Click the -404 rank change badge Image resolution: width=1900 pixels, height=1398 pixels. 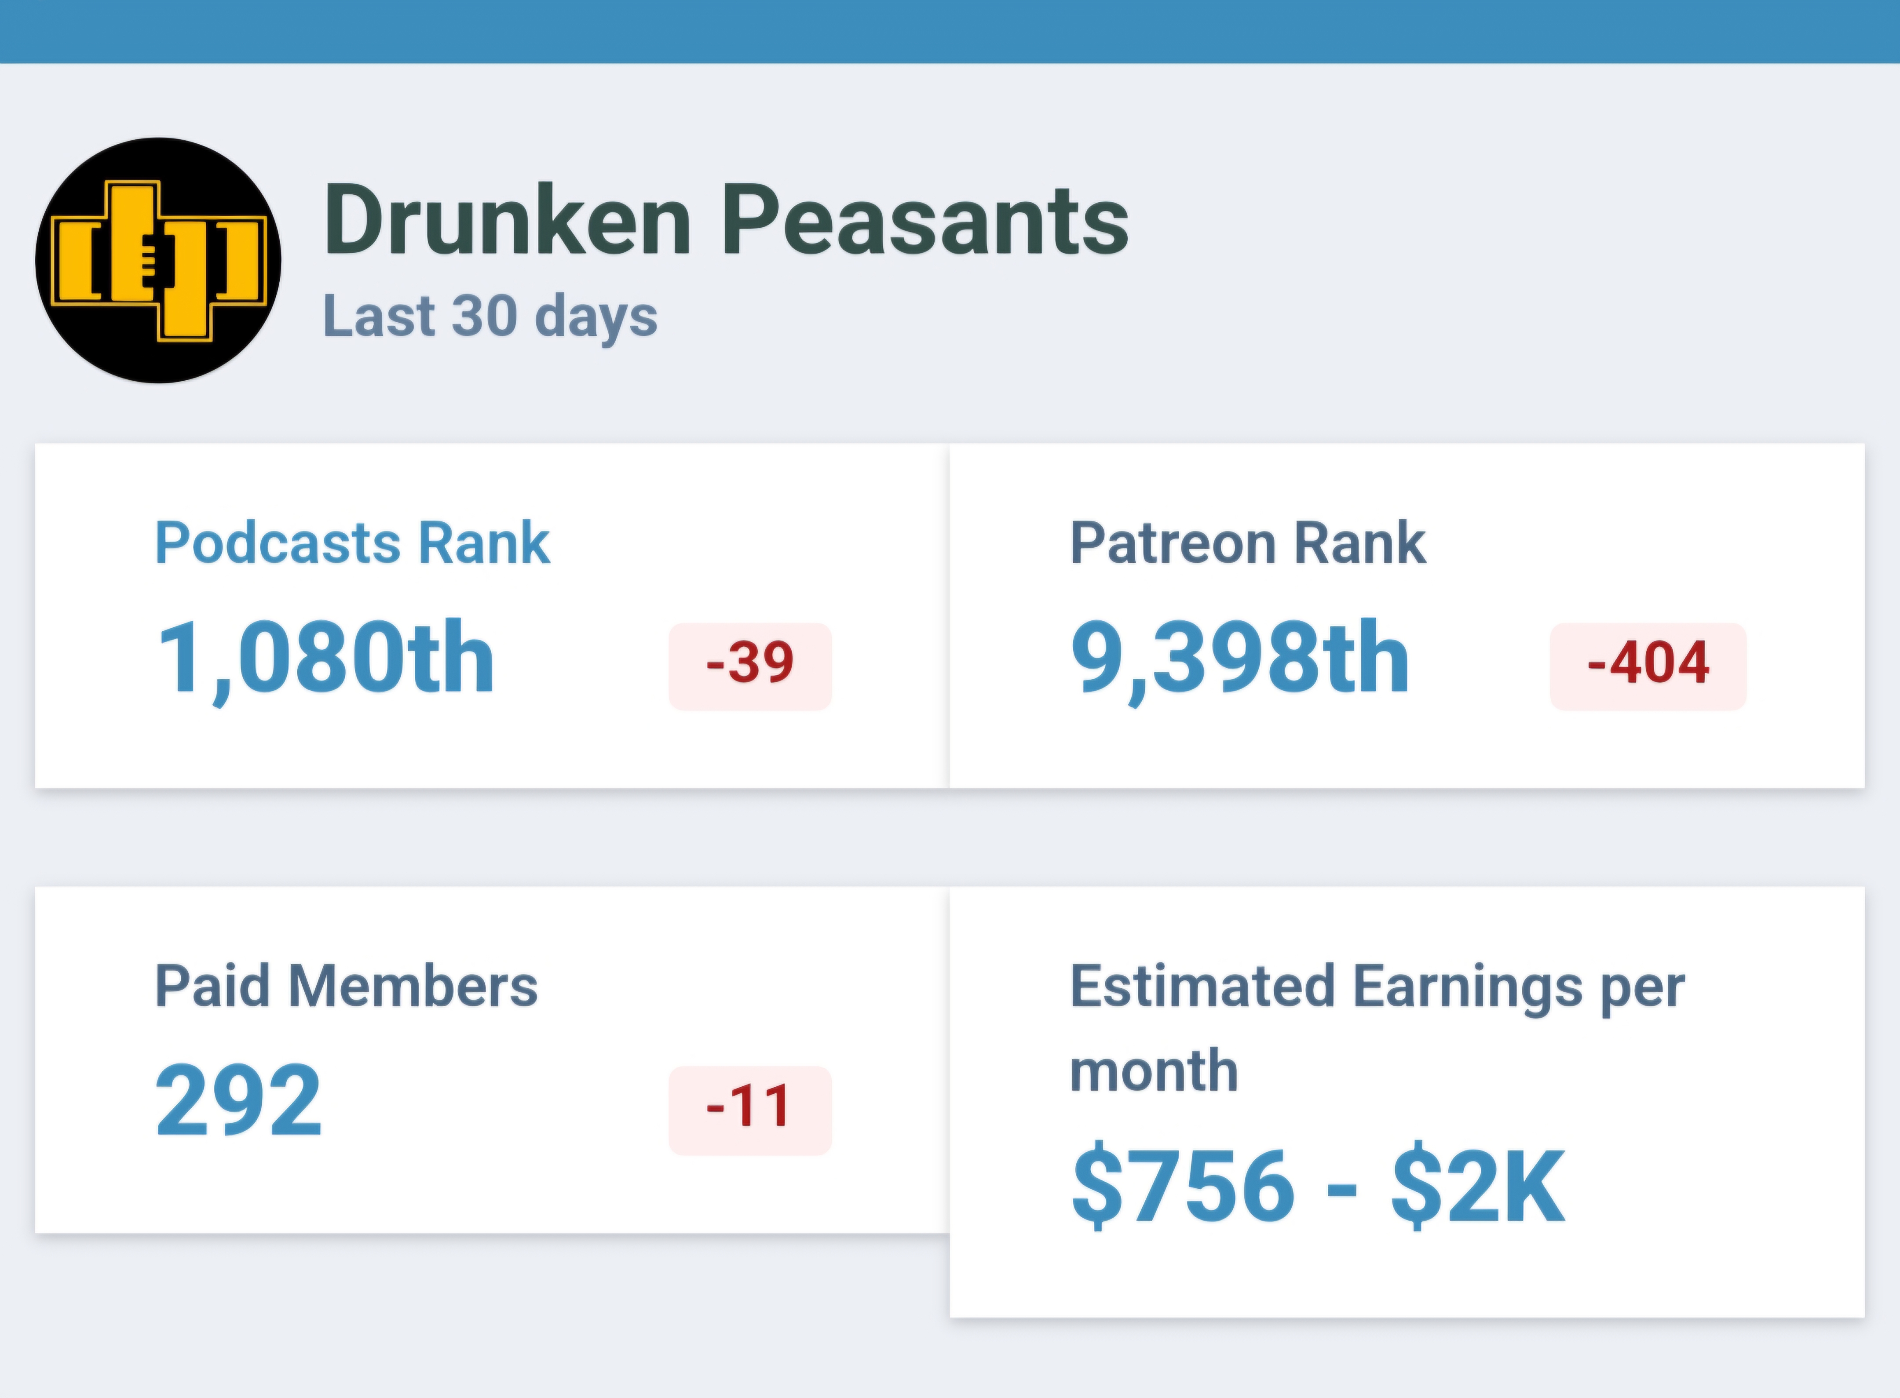(1648, 666)
